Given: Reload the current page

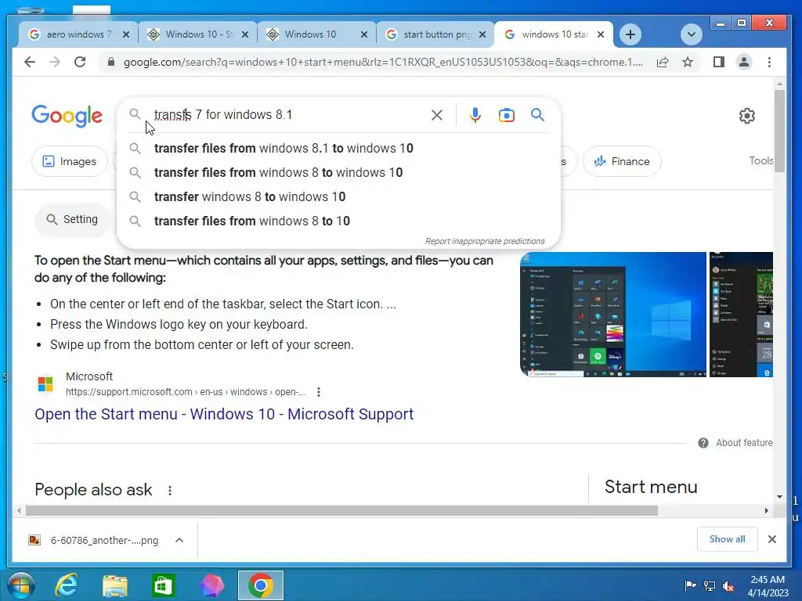Looking at the screenshot, I should pyautogui.click(x=80, y=63).
